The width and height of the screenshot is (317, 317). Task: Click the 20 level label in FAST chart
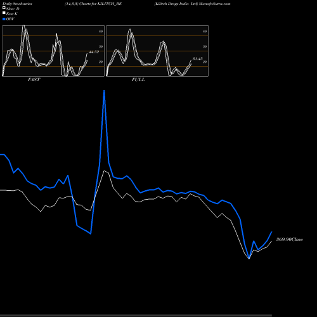[101, 61]
